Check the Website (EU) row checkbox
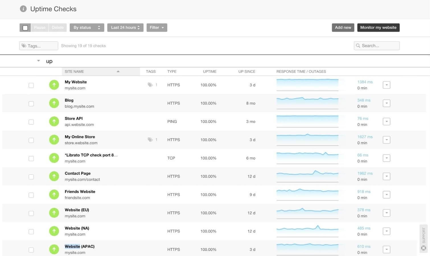The height and width of the screenshot is (256, 430). [x=31, y=213]
